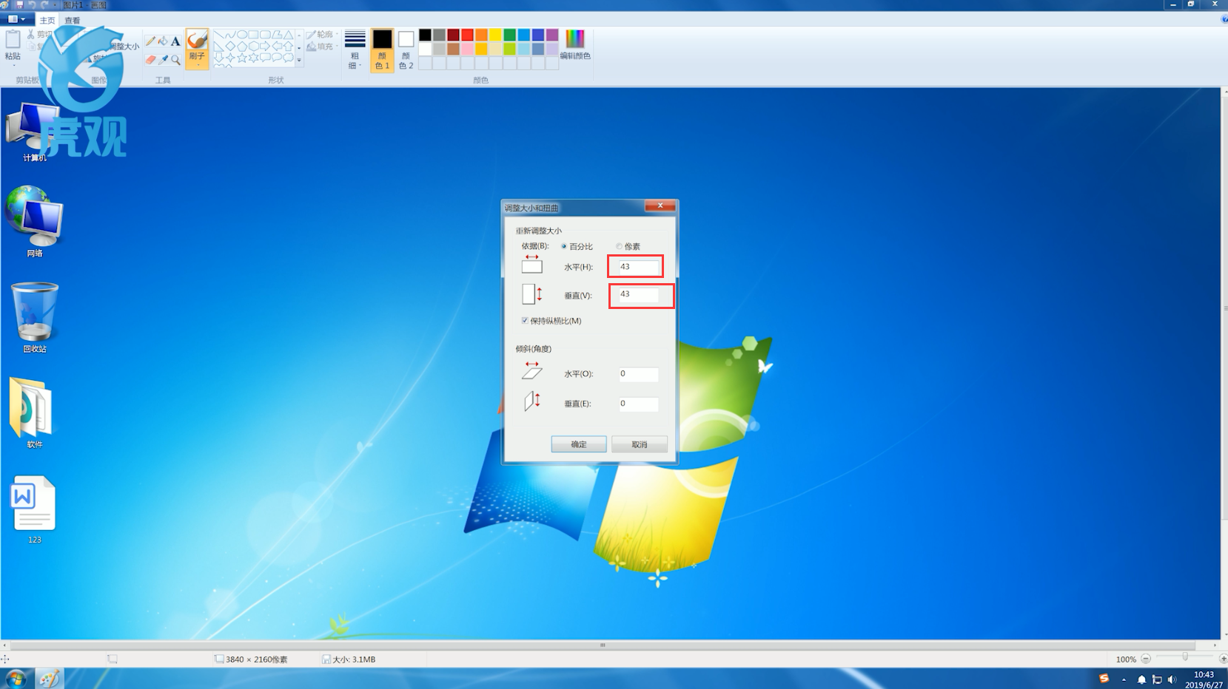Choose the Rectangle shape
This screenshot has width=1228, height=689.
[253, 35]
